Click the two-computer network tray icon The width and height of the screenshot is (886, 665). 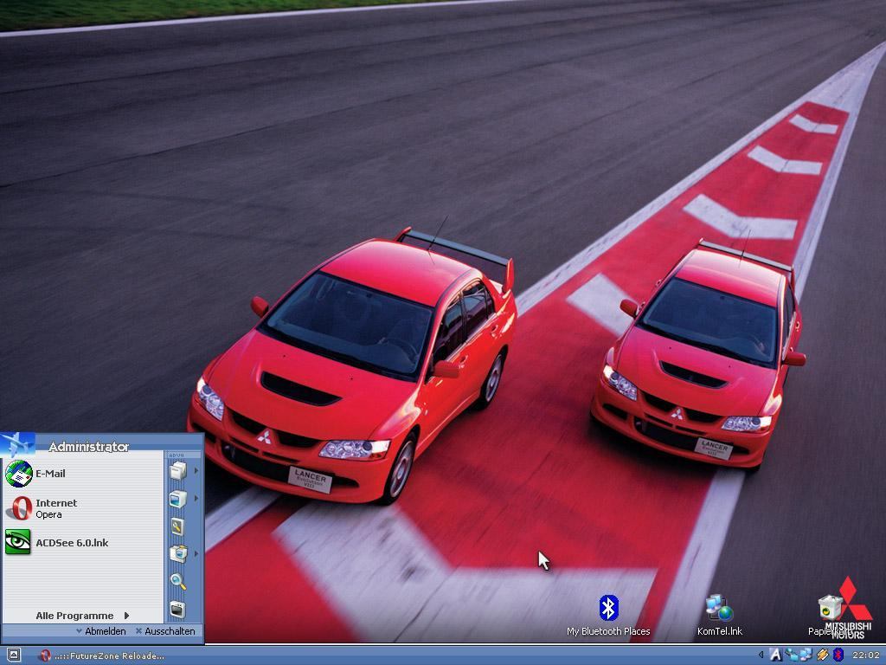806,655
